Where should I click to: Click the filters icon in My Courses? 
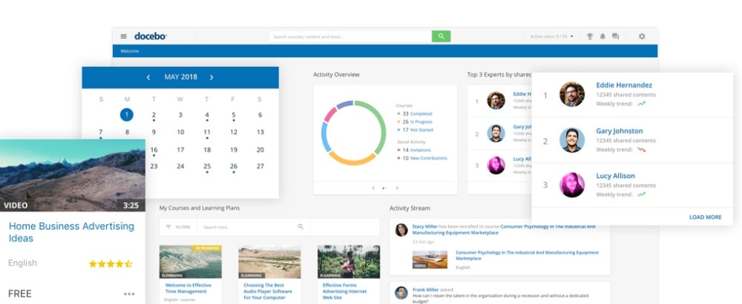click(x=168, y=227)
